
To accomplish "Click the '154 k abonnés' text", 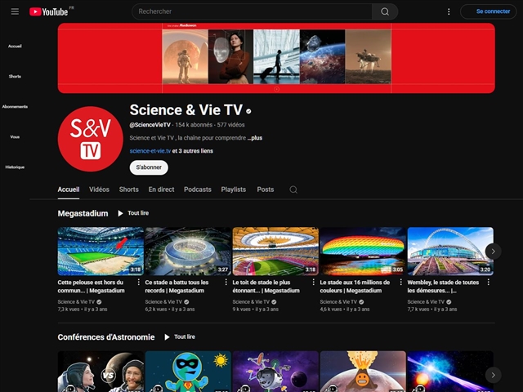I will coord(194,125).
